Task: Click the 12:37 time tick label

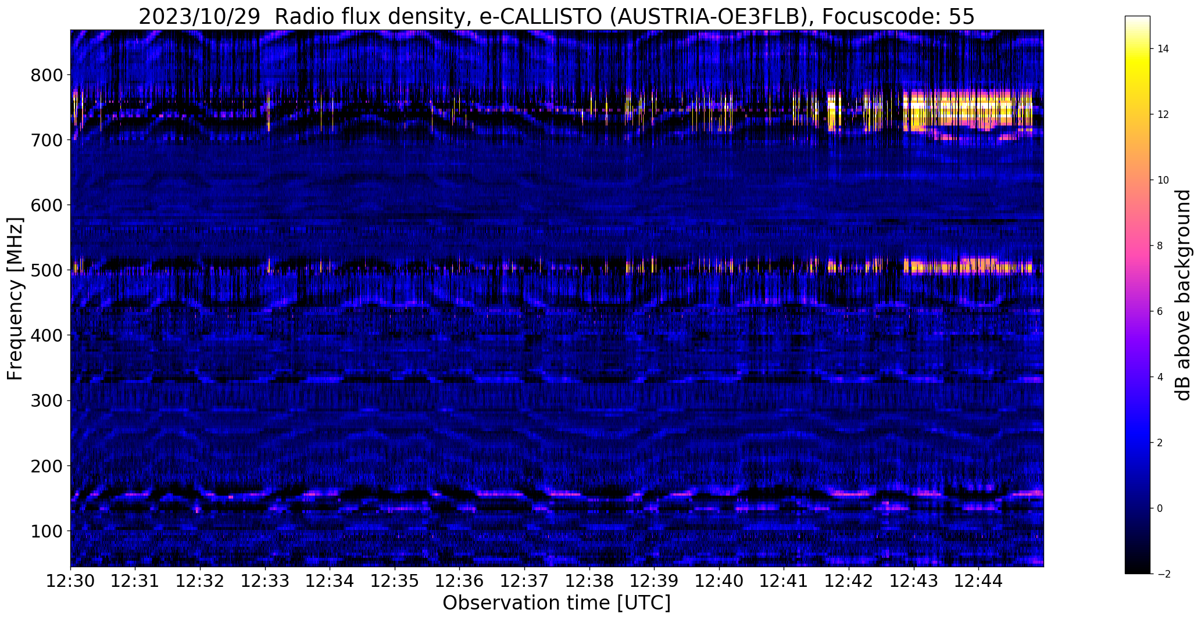Action: pyautogui.click(x=525, y=580)
